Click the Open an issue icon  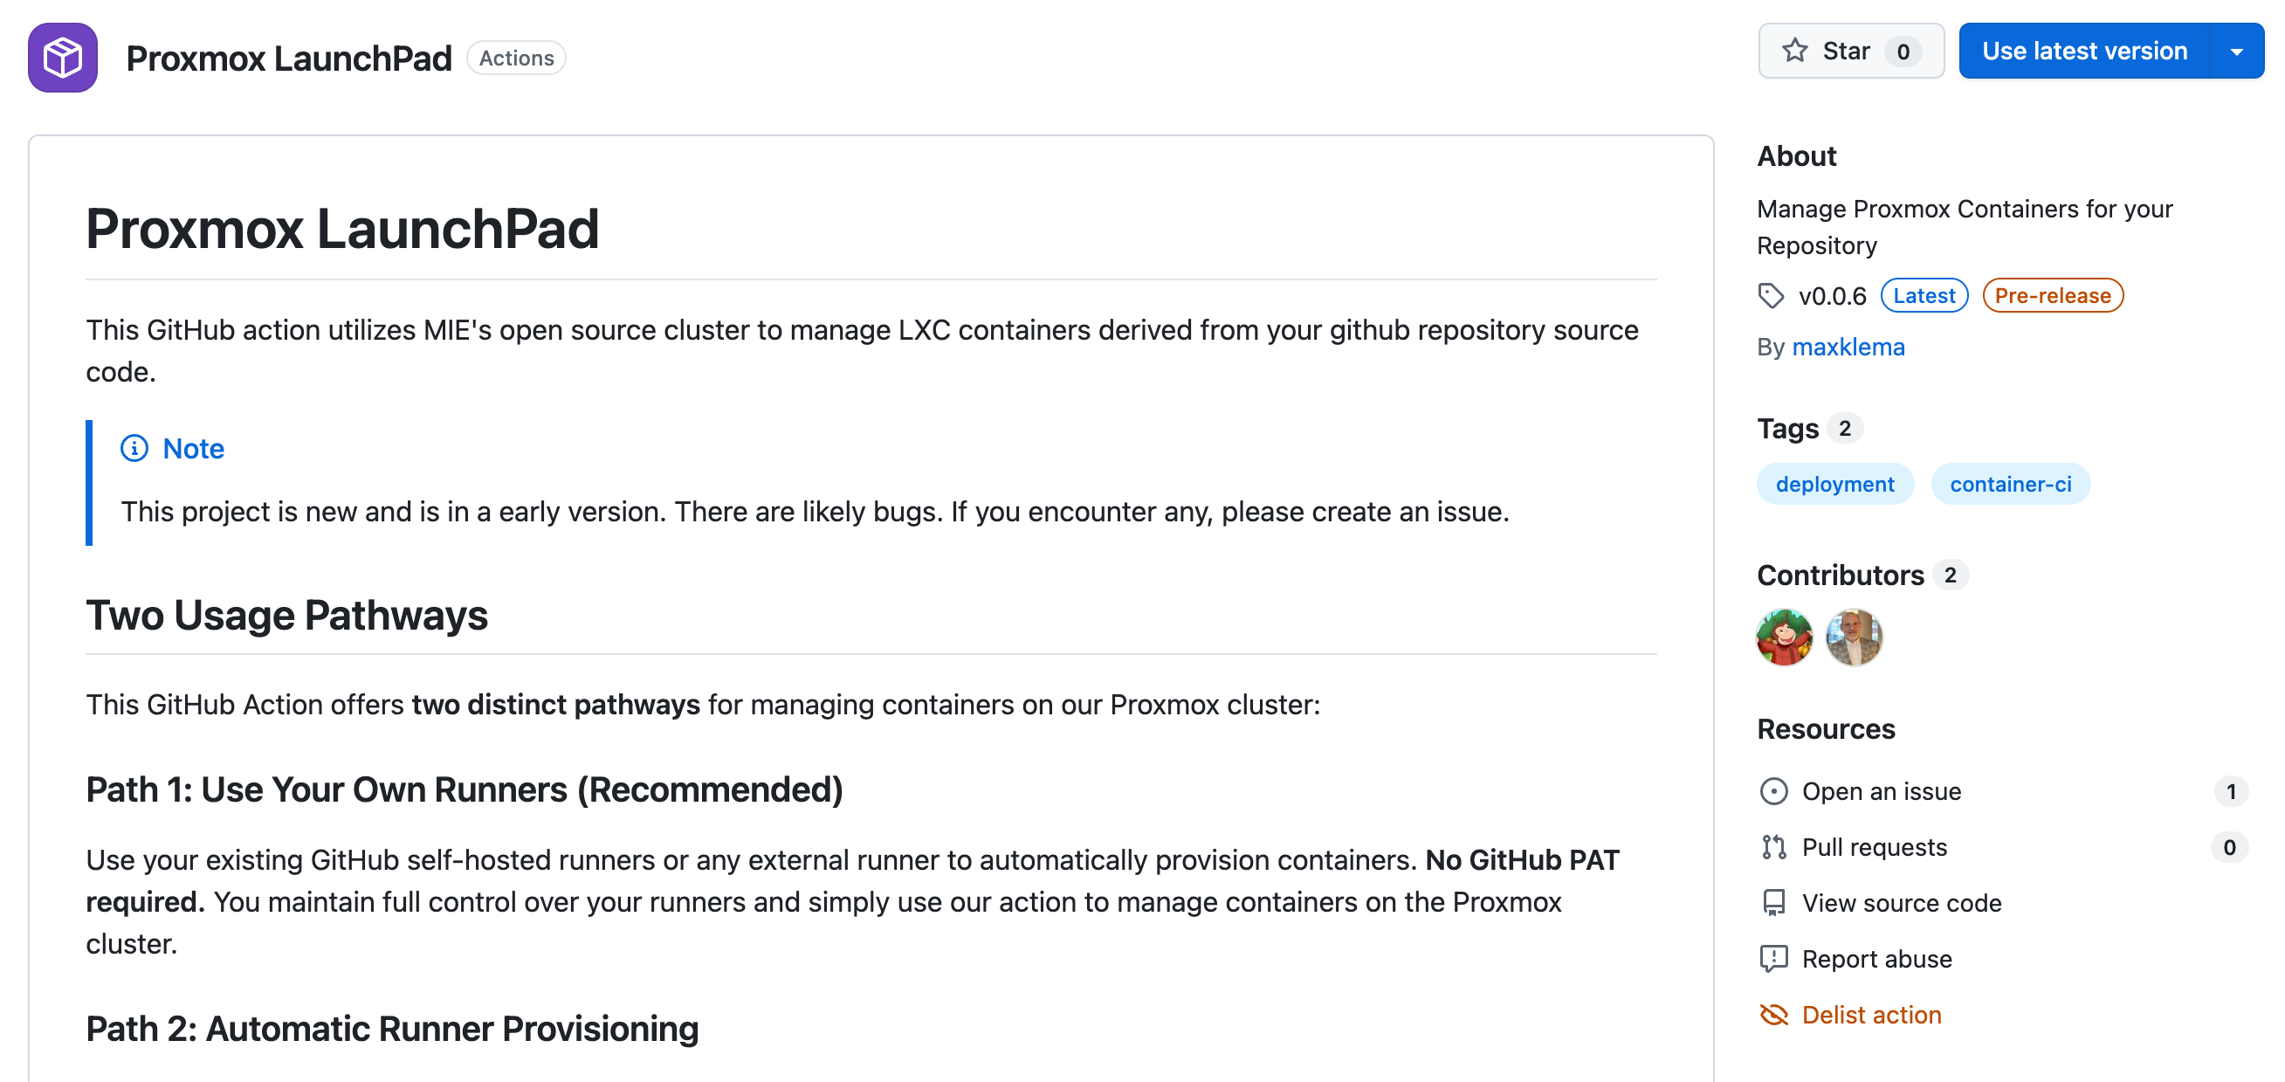tap(1773, 791)
